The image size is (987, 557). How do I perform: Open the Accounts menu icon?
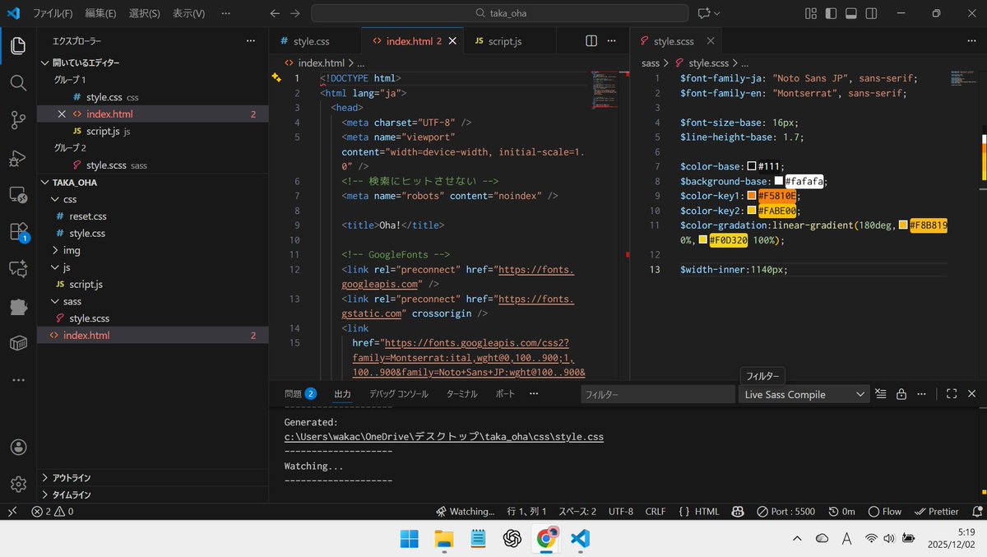(18, 447)
